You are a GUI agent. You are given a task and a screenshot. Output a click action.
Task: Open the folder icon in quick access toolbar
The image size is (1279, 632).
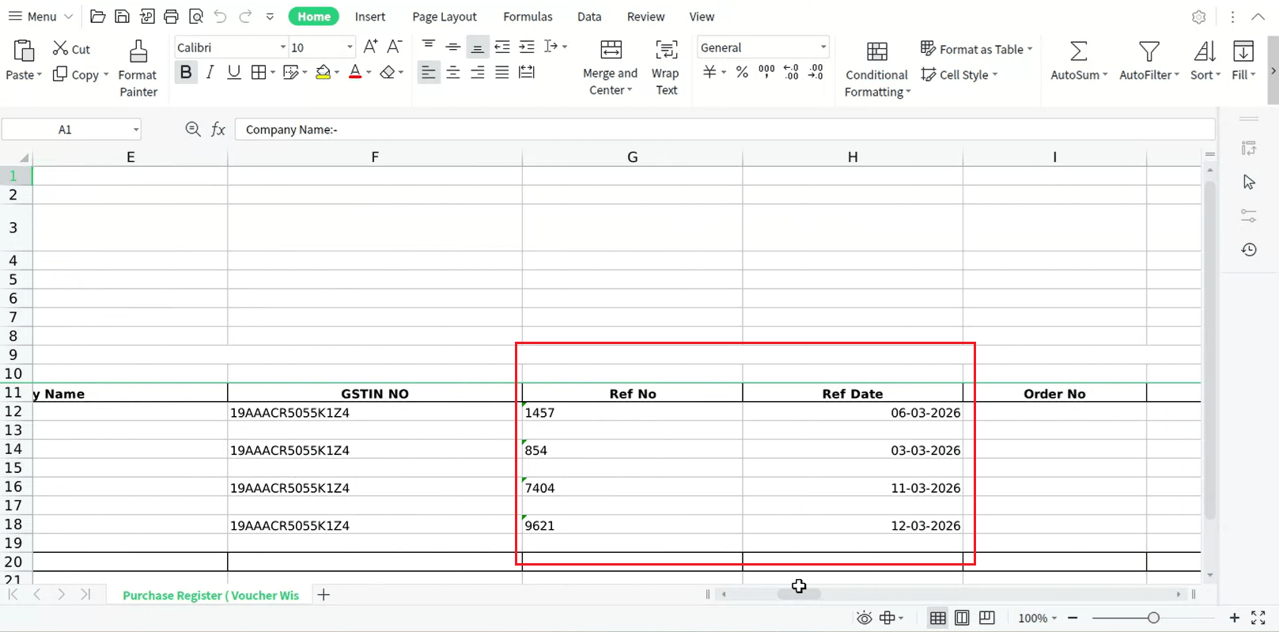click(x=98, y=17)
